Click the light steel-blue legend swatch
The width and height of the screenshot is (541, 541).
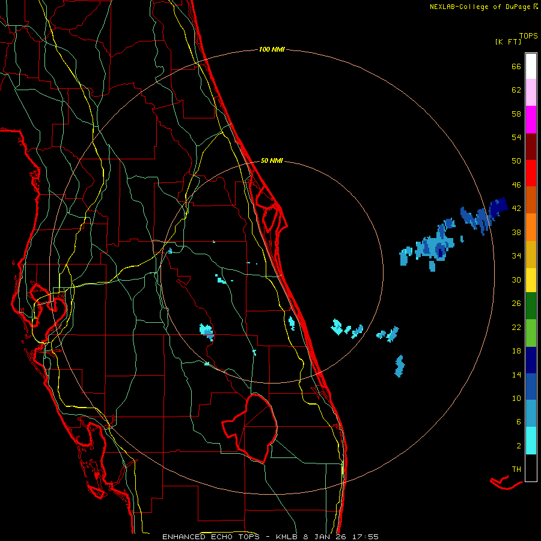(531, 414)
